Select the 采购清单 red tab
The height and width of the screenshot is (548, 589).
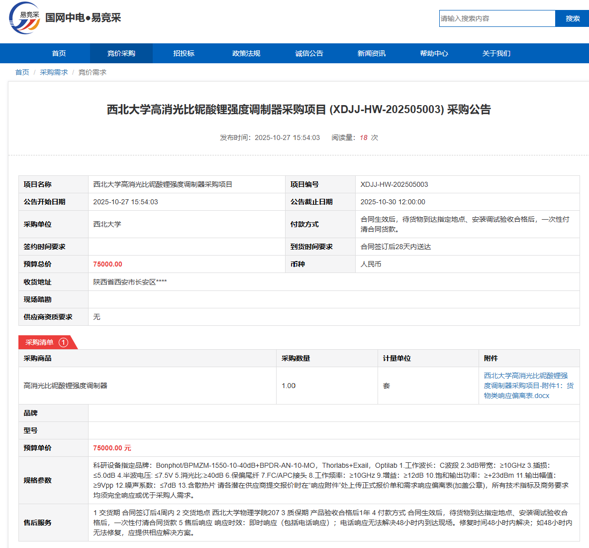tap(40, 342)
